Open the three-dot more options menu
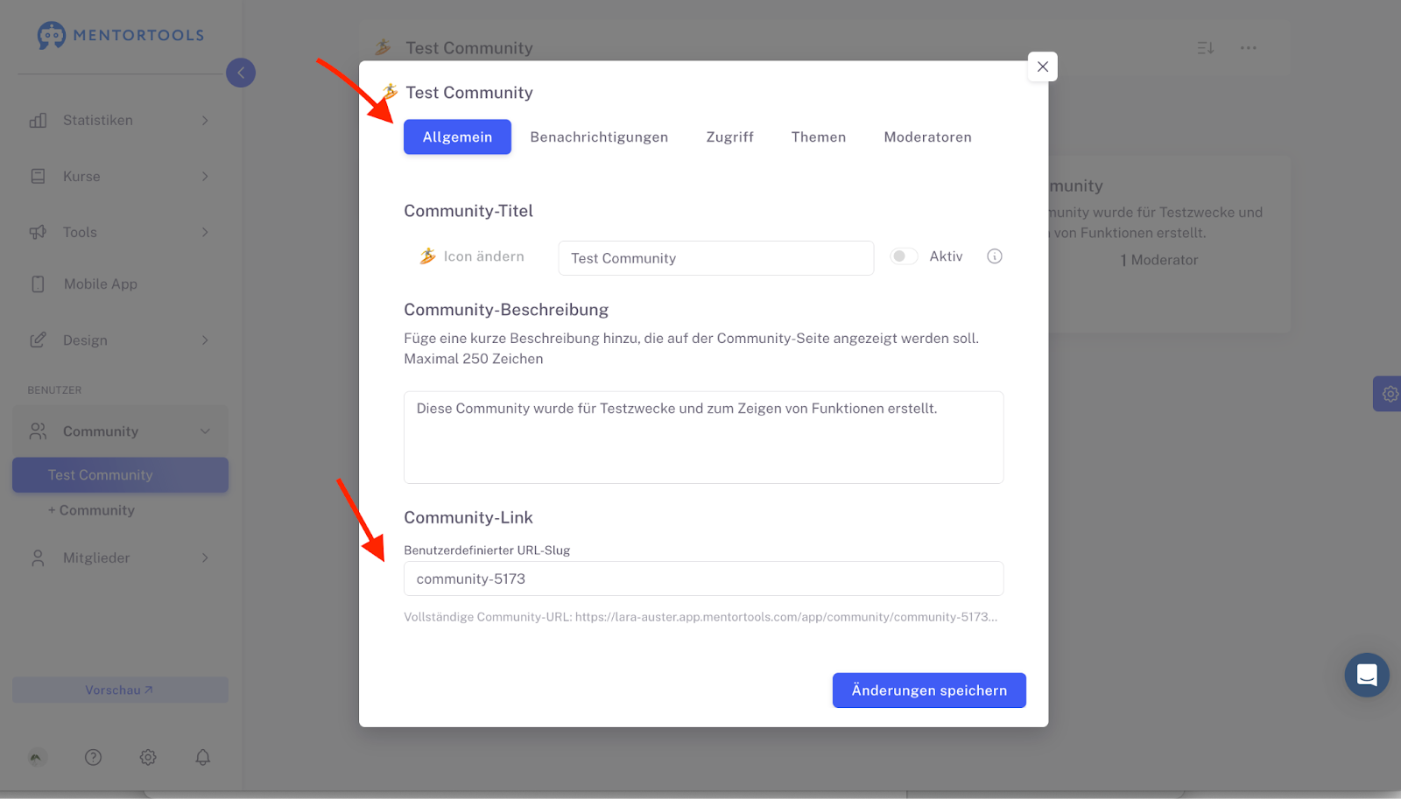This screenshot has width=1401, height=799. click(1249, 48)
